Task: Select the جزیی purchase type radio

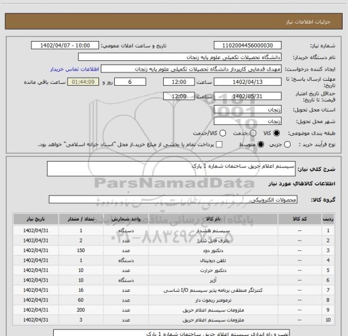Action: click(x=287, y=145)
